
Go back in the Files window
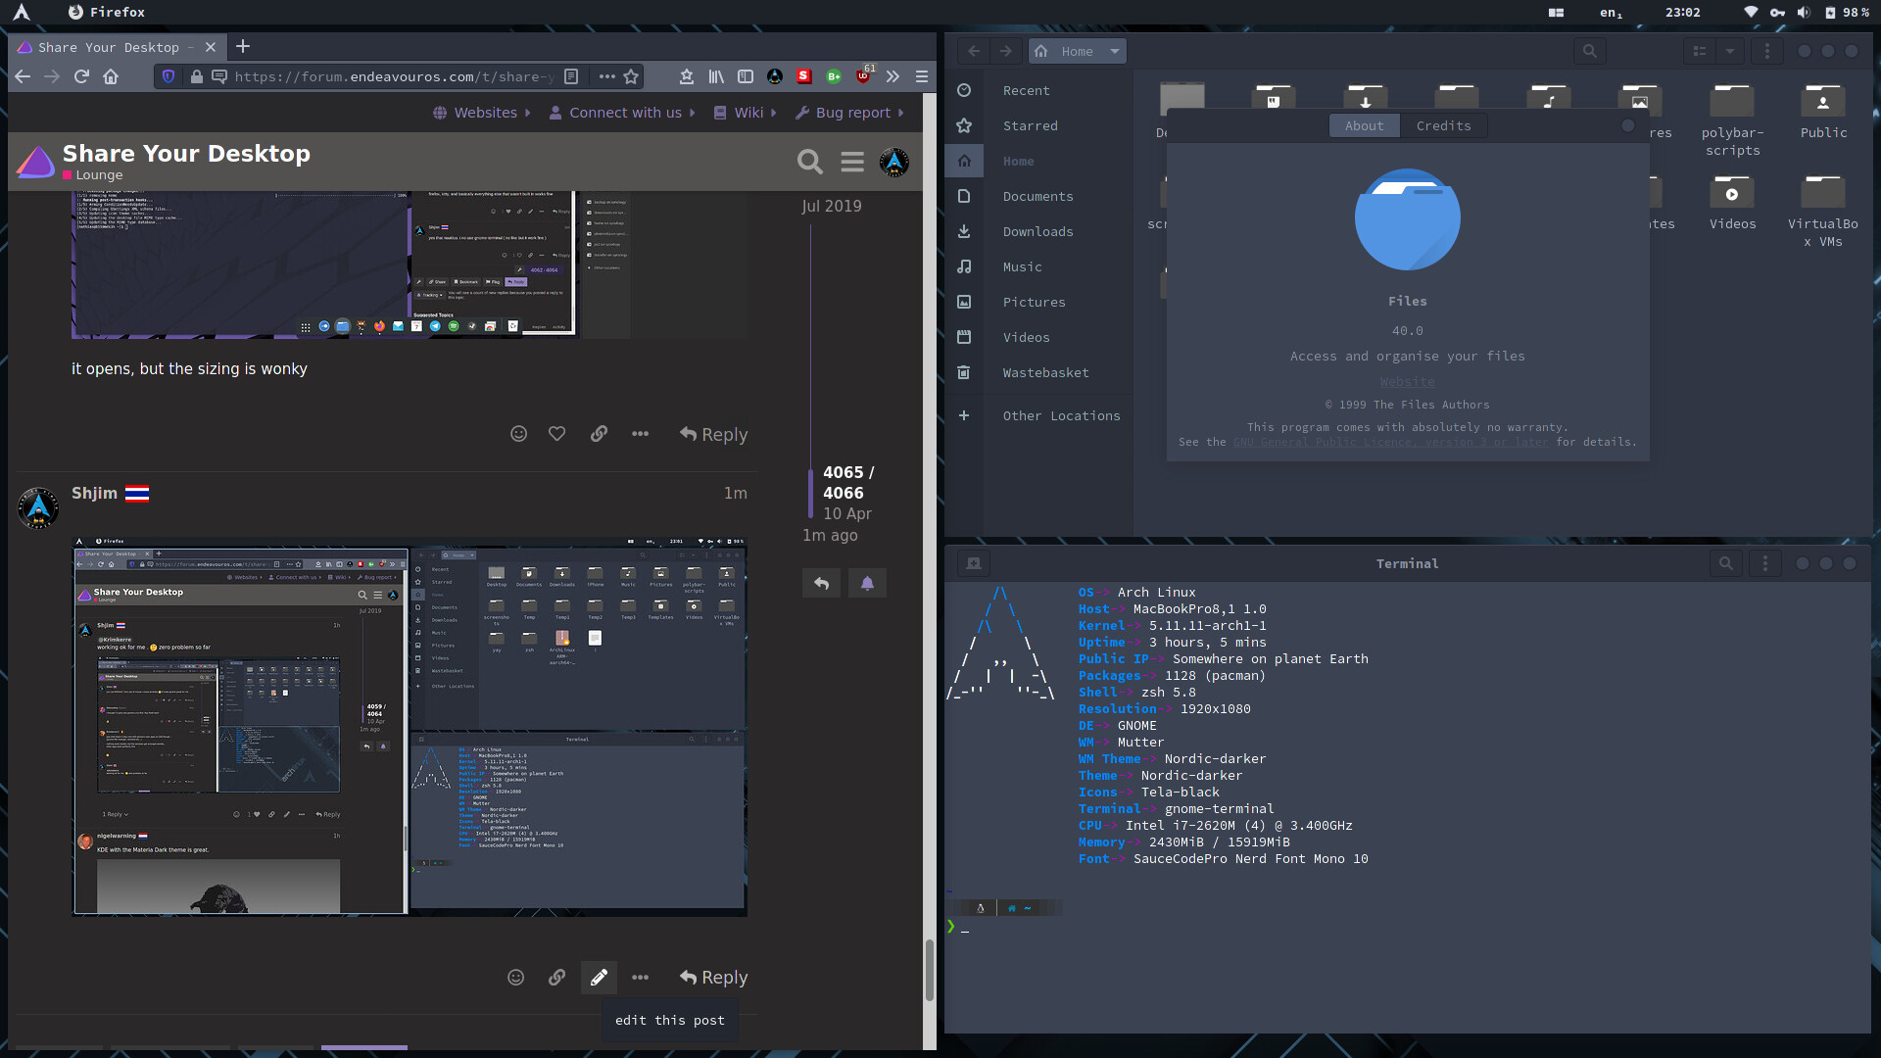pyautogui.click(x=974, y=51)
